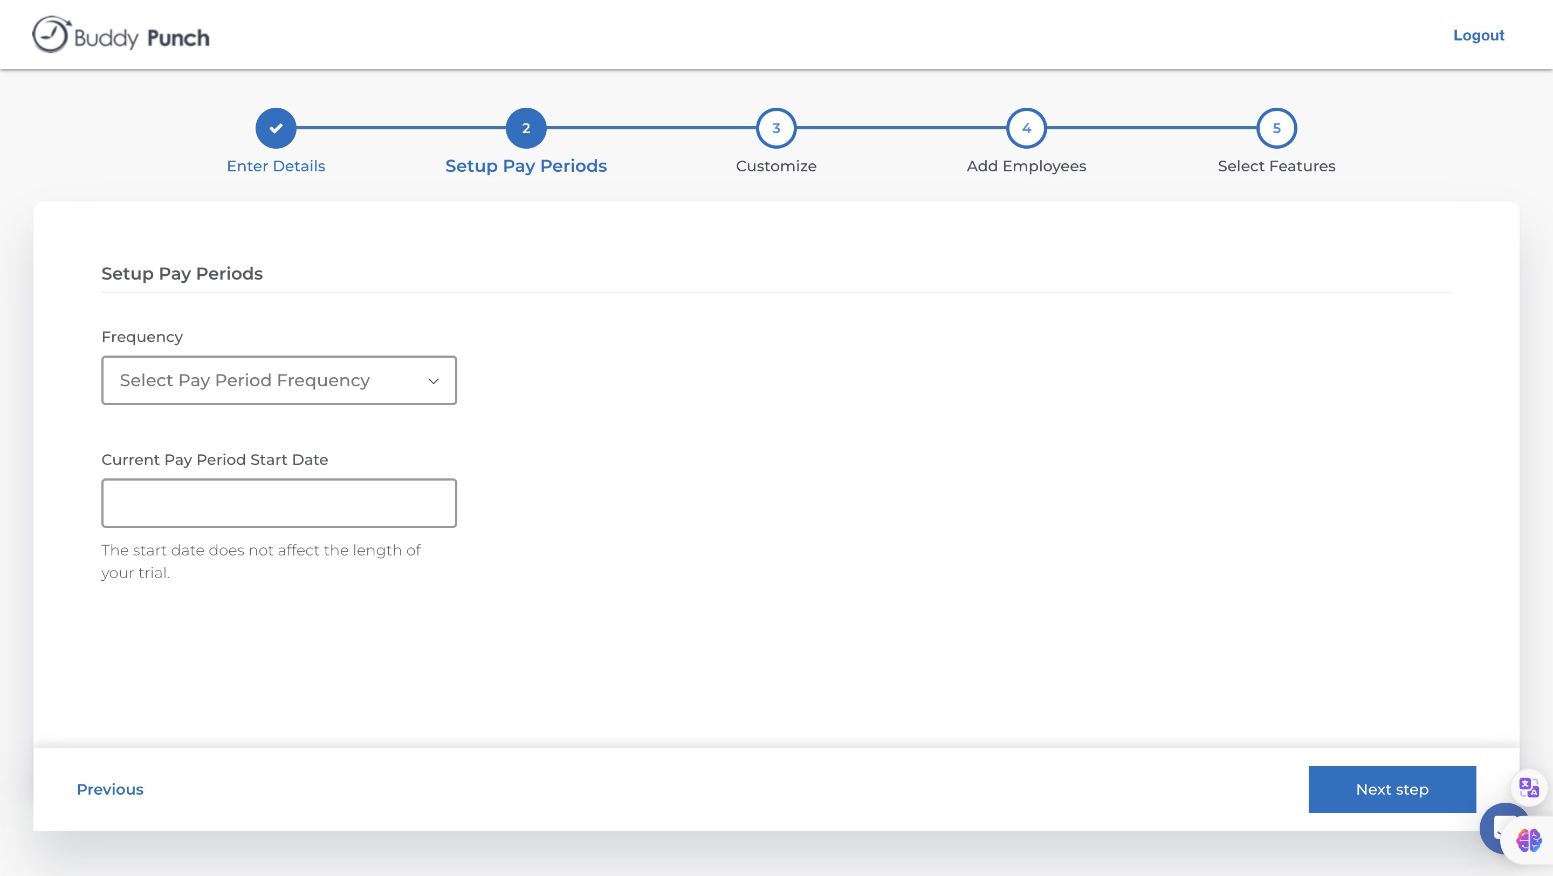The image size is (1553, 876).
Task: Click the step 5 numbered circle
Action: (x=1276, y=128)
